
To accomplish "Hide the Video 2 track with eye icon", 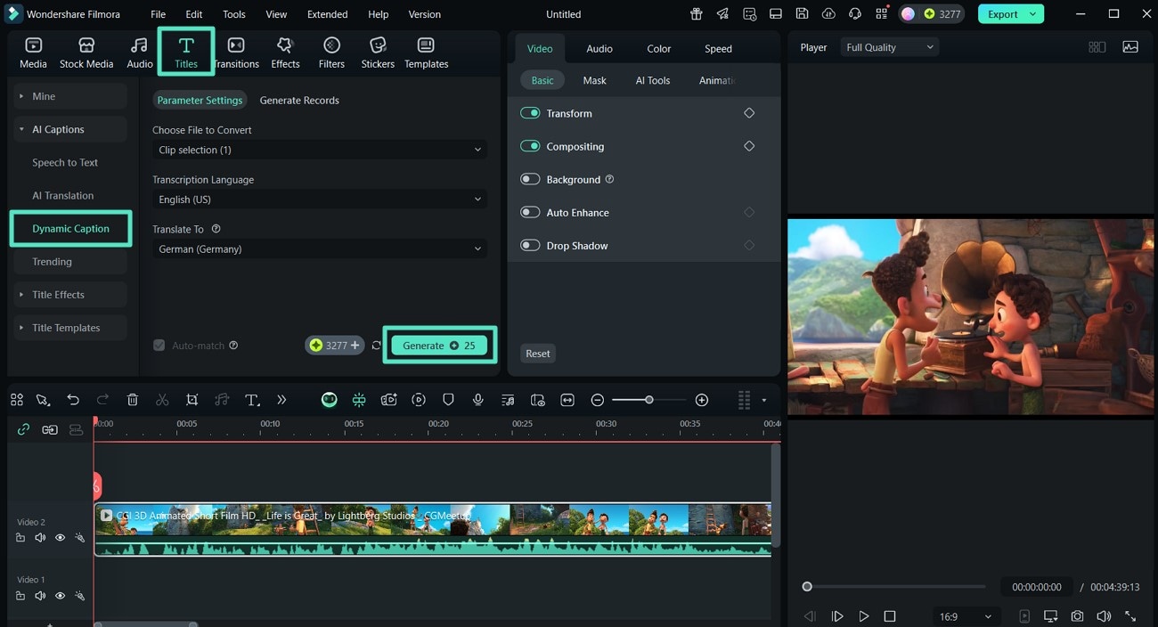I will pos(60,538).
